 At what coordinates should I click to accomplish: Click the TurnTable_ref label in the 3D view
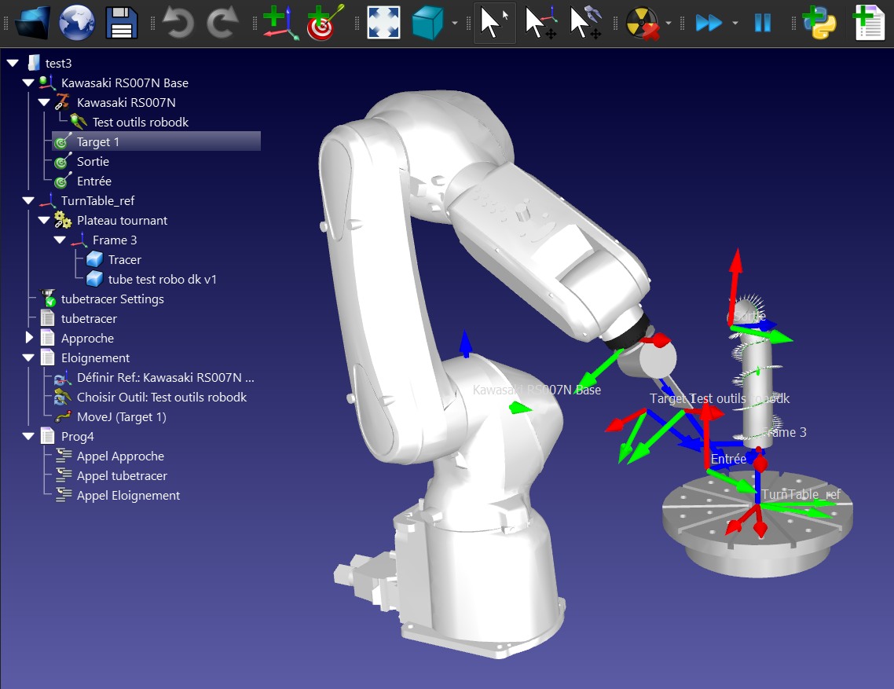(801, 494)
